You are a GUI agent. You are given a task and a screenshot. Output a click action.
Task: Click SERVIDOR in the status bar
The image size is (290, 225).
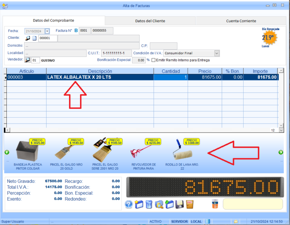[179, 222]
